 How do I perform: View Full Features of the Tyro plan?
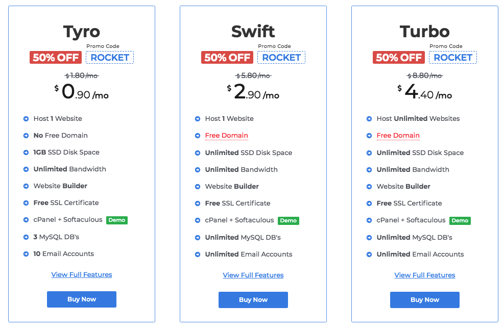click(82, 275)
